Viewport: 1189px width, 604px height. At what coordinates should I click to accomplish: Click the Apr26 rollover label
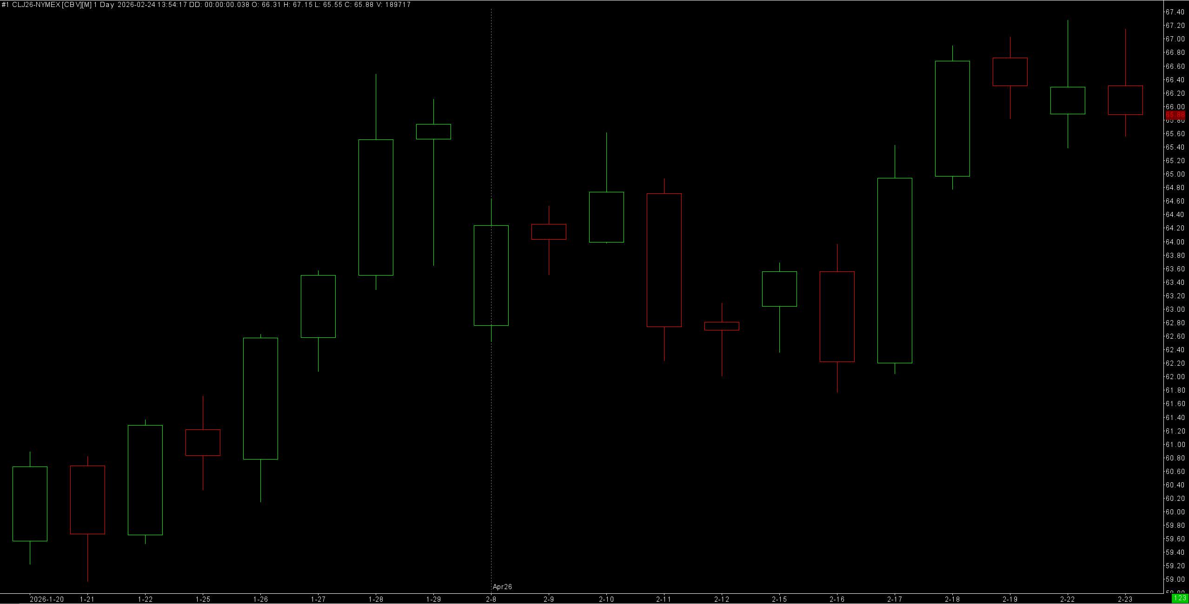(x=502, y=587)
